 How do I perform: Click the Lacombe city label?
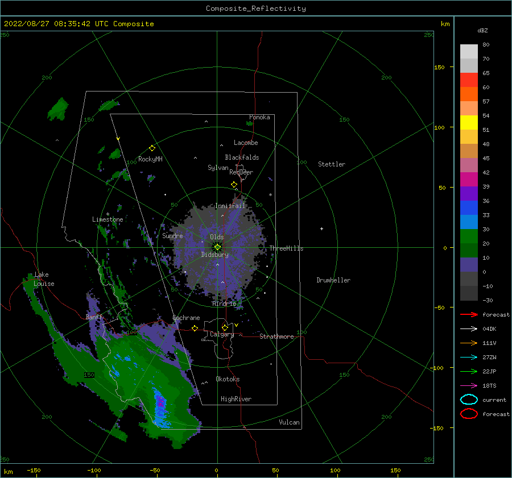(246, 143)
